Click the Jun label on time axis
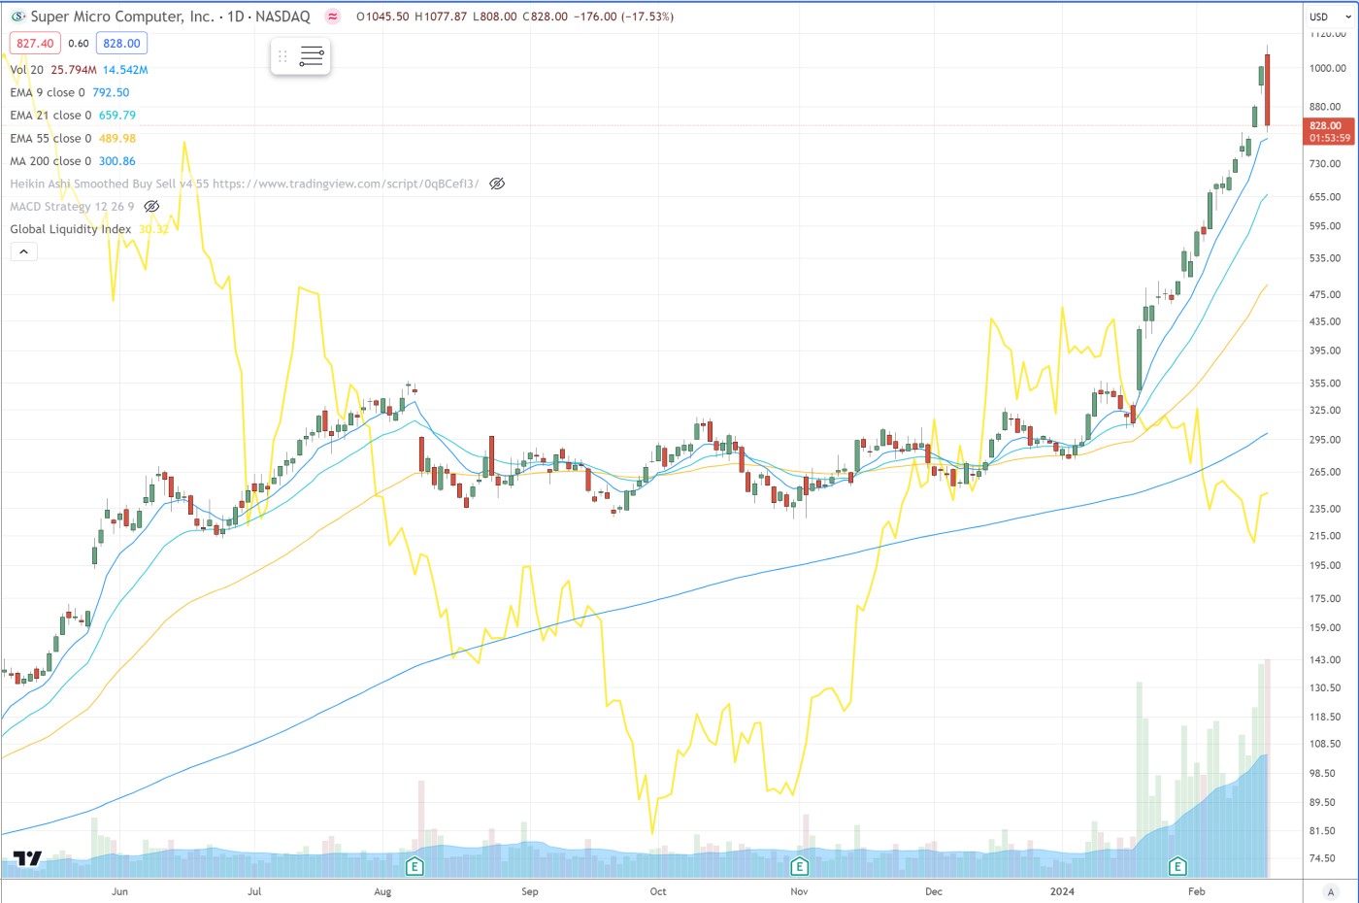Screen dimensions: 1359x903 pyautogui.click(x=120, y=891)
